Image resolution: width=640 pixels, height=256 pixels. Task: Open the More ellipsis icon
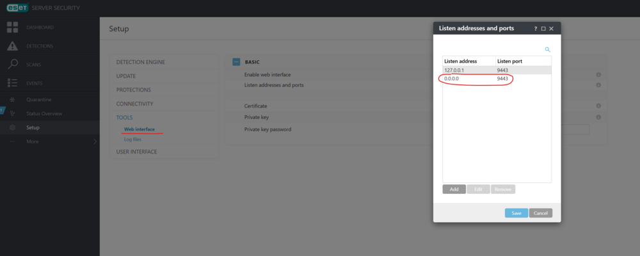click(x=13, y=141)
